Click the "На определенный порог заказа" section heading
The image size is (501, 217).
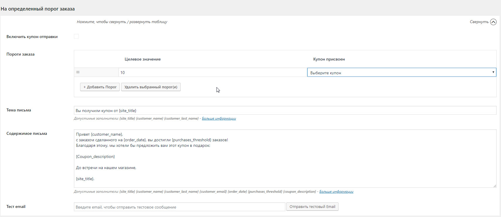tap(38, 9)
